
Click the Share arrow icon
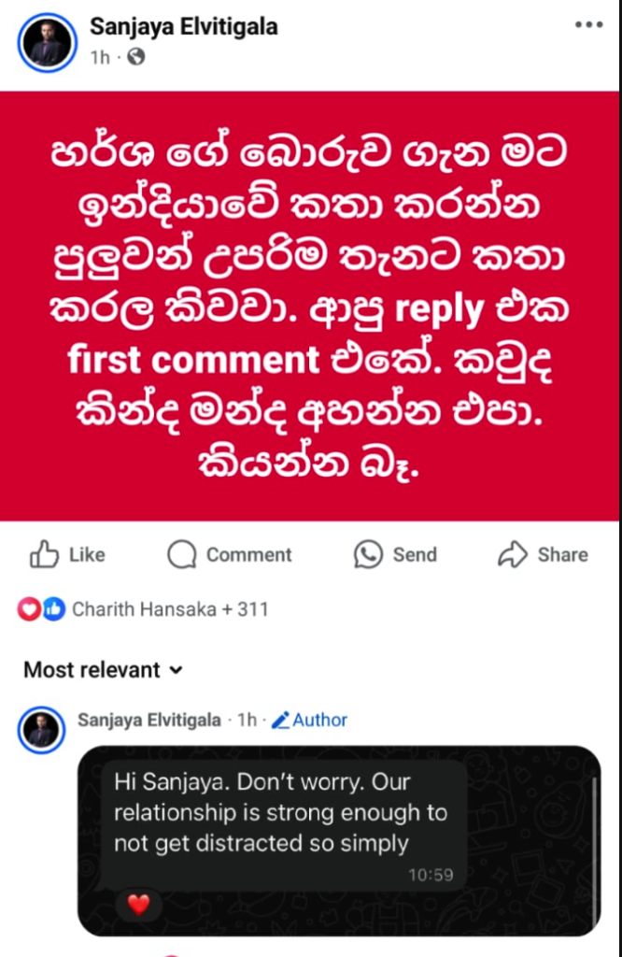[513, 554]
